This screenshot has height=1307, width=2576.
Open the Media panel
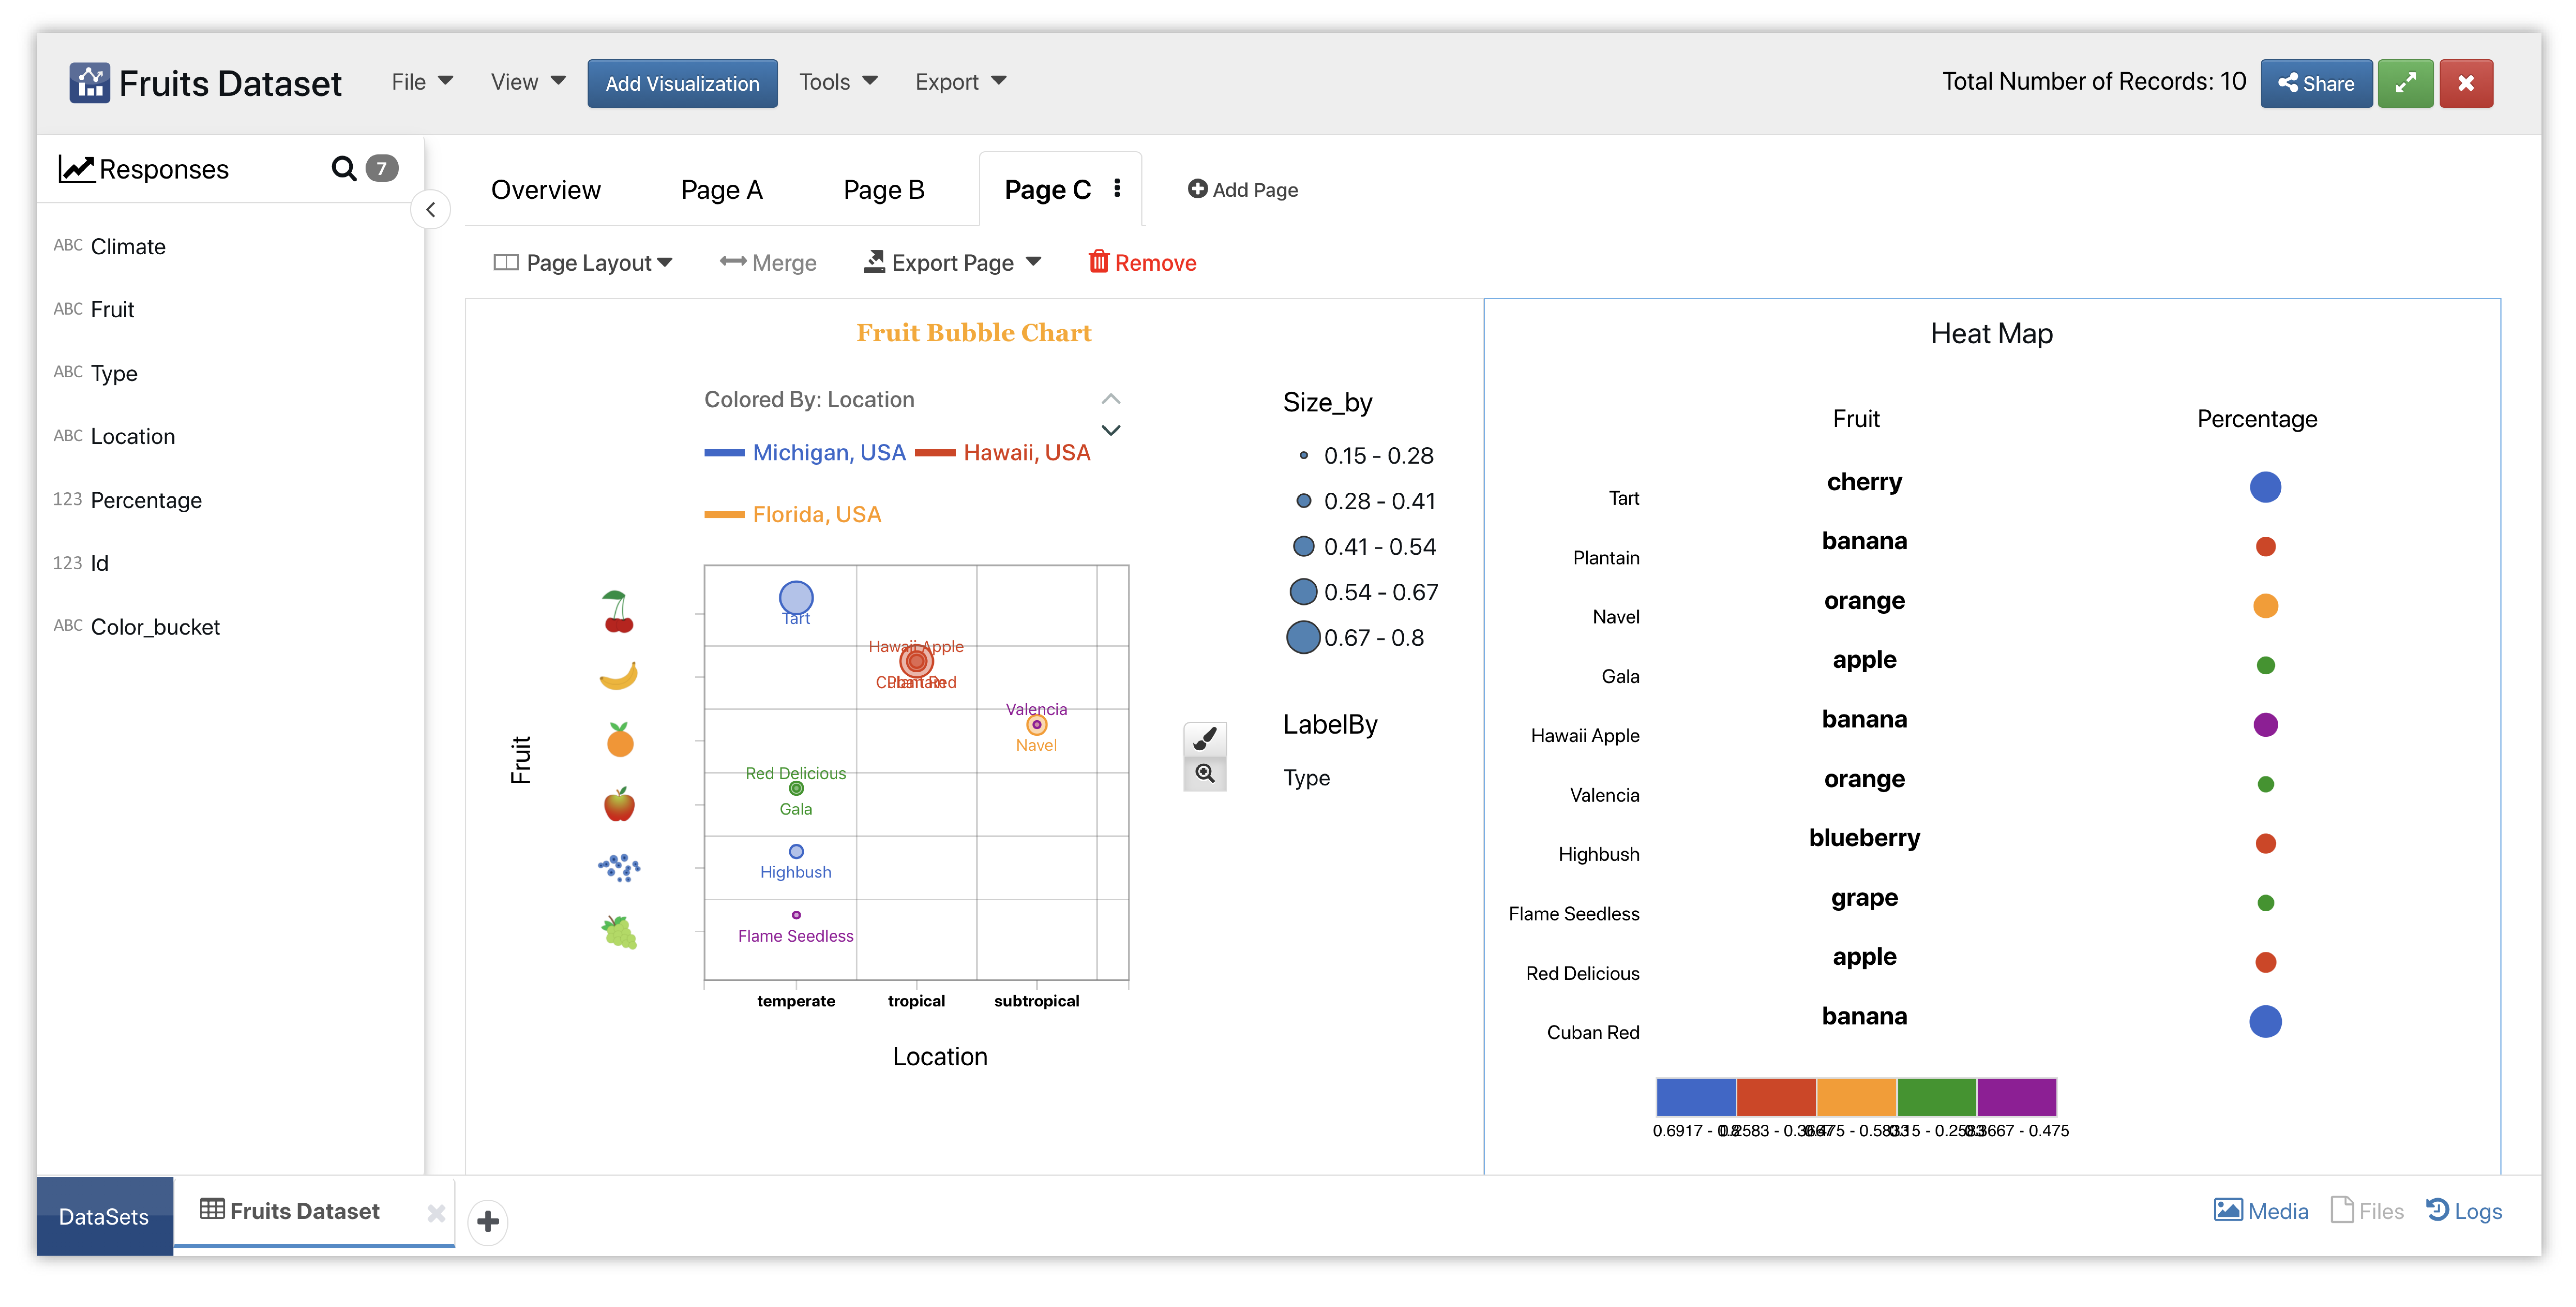(x=2261, y=1211)
